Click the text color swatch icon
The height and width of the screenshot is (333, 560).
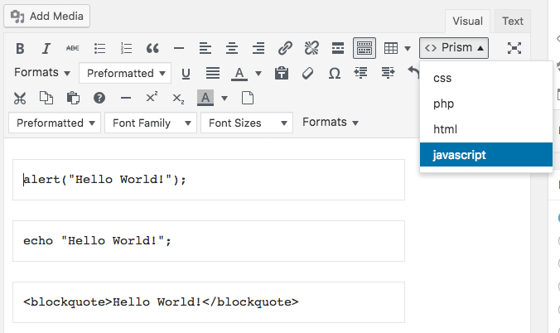pyautogui.click(x=239, y=73)
